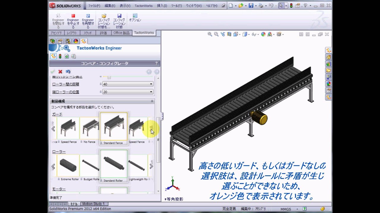Collapse the 製品構成 section chevron

tap(152, 101)
